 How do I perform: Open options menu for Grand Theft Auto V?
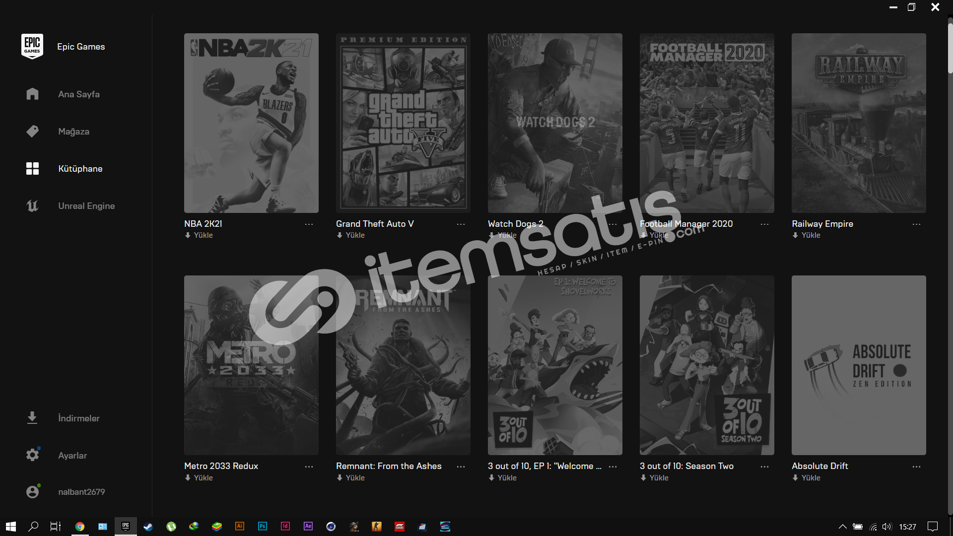point(461,224)
